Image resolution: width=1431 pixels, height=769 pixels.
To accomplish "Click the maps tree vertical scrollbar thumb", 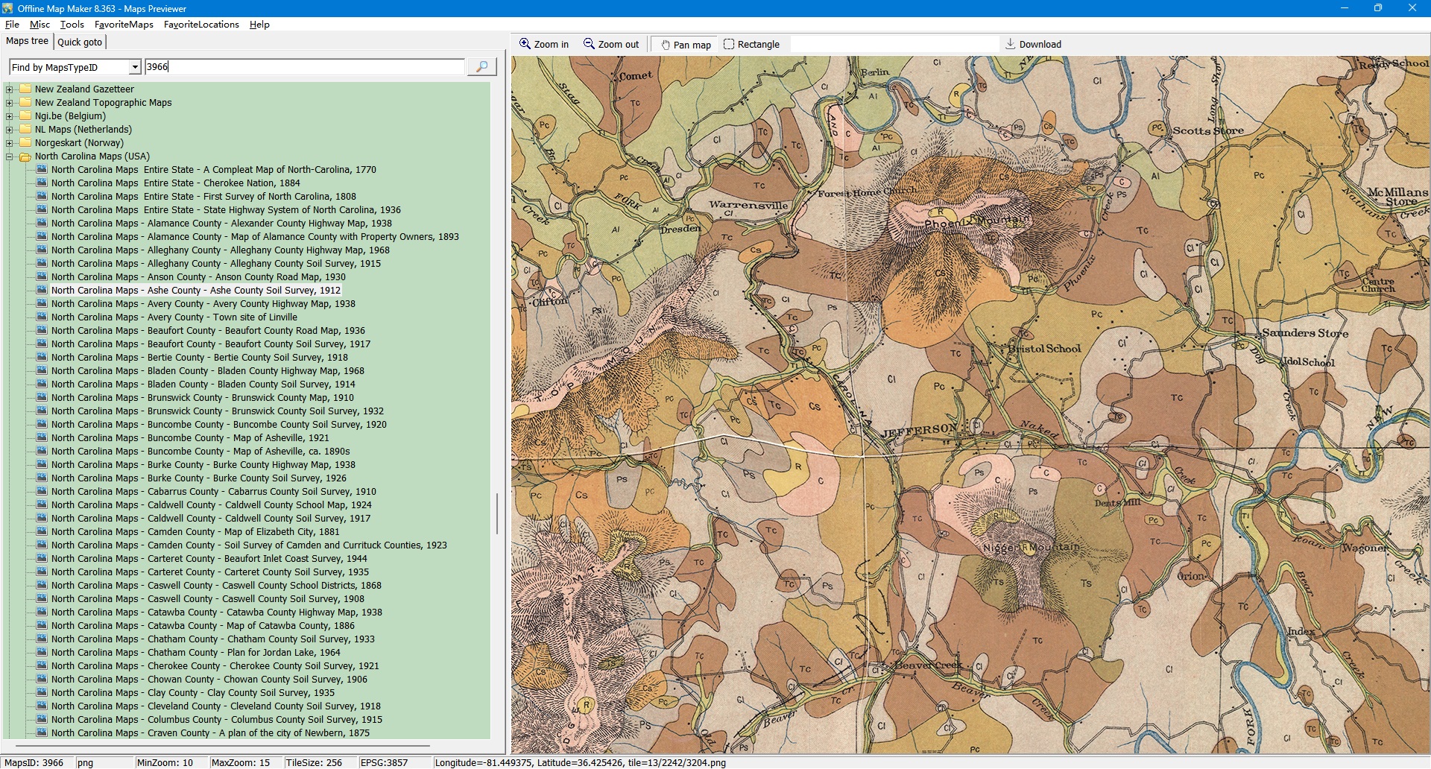I will (496, 513).
